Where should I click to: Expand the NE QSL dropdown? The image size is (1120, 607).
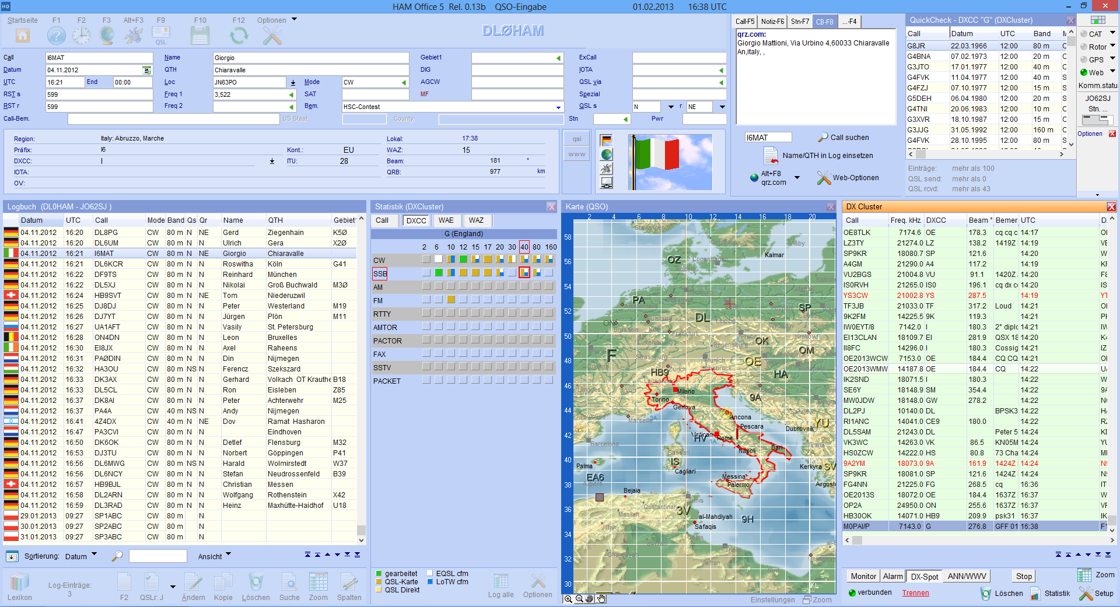[x=722, y=107]
